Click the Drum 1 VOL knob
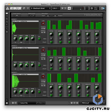 pos(27,39)
